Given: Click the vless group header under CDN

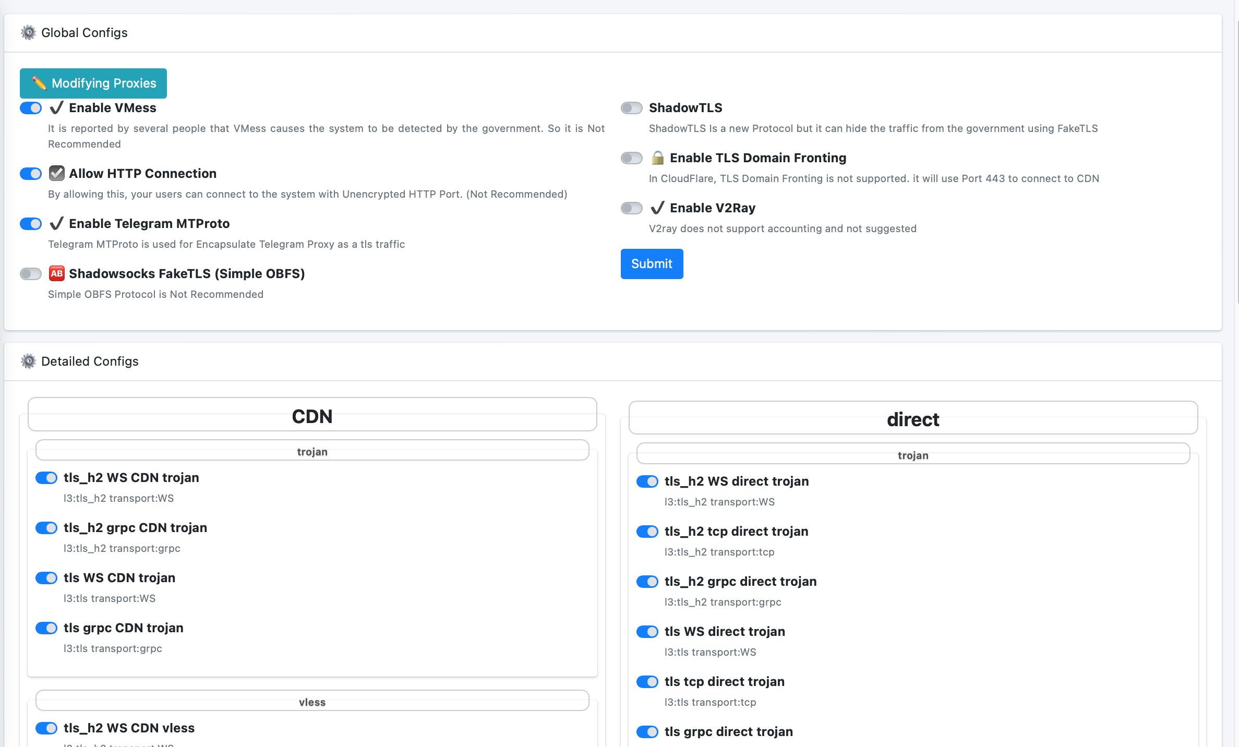Looking at the screenshot, I should tap(312, 701).
